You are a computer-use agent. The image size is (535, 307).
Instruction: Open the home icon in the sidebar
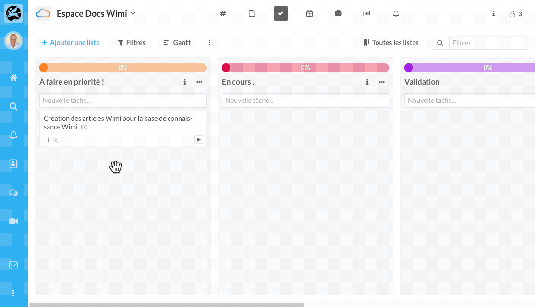pyautogui.click(x=13, y=78)
